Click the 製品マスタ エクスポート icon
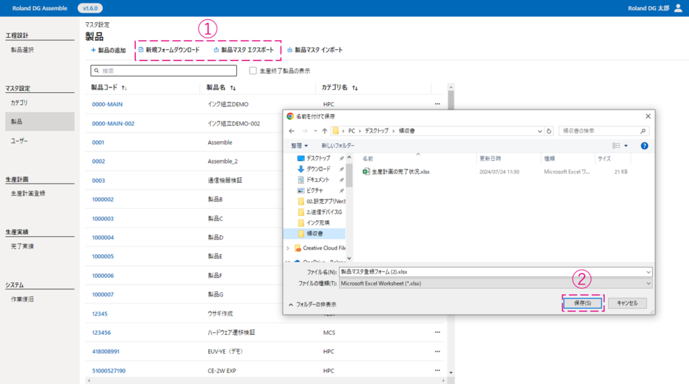 click(216, 50)
